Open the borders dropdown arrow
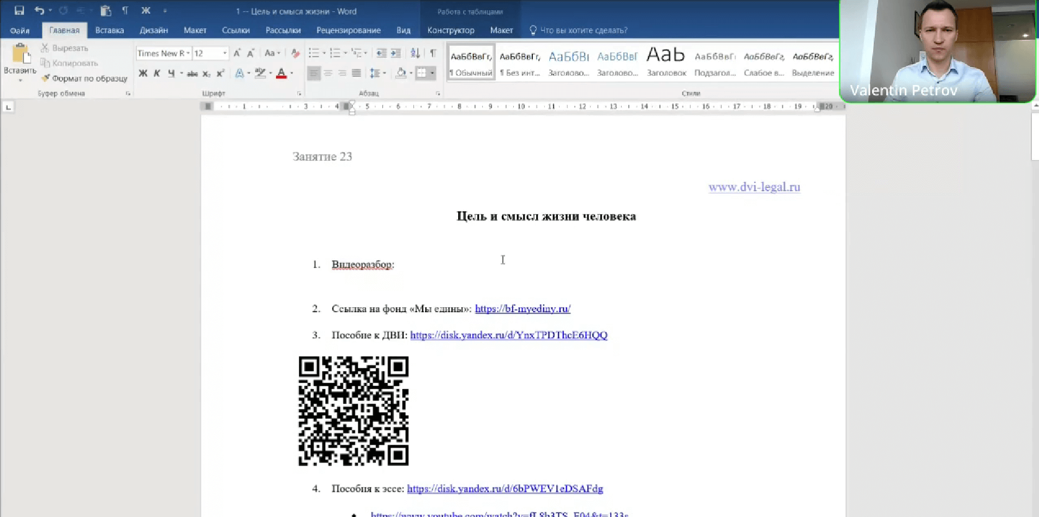1039x517 pixels. (x=433, y=74)
